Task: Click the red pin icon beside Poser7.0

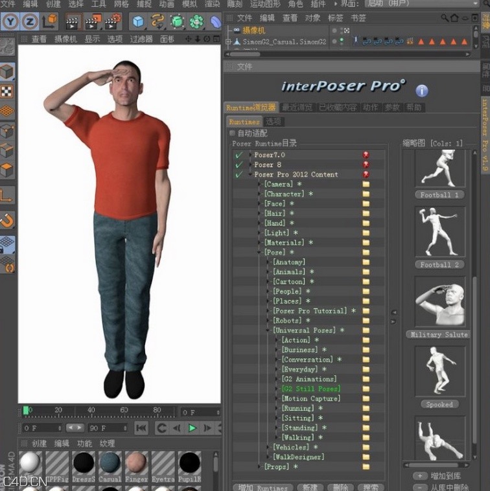Action: (x=366, y=155)
